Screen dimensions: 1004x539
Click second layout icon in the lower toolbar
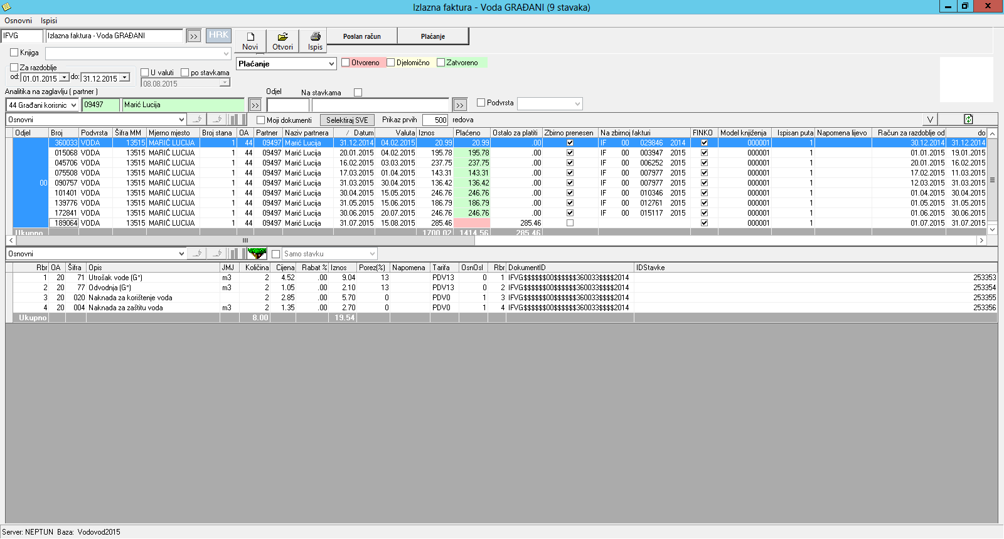pyautogui.click(x=217, y=254)
